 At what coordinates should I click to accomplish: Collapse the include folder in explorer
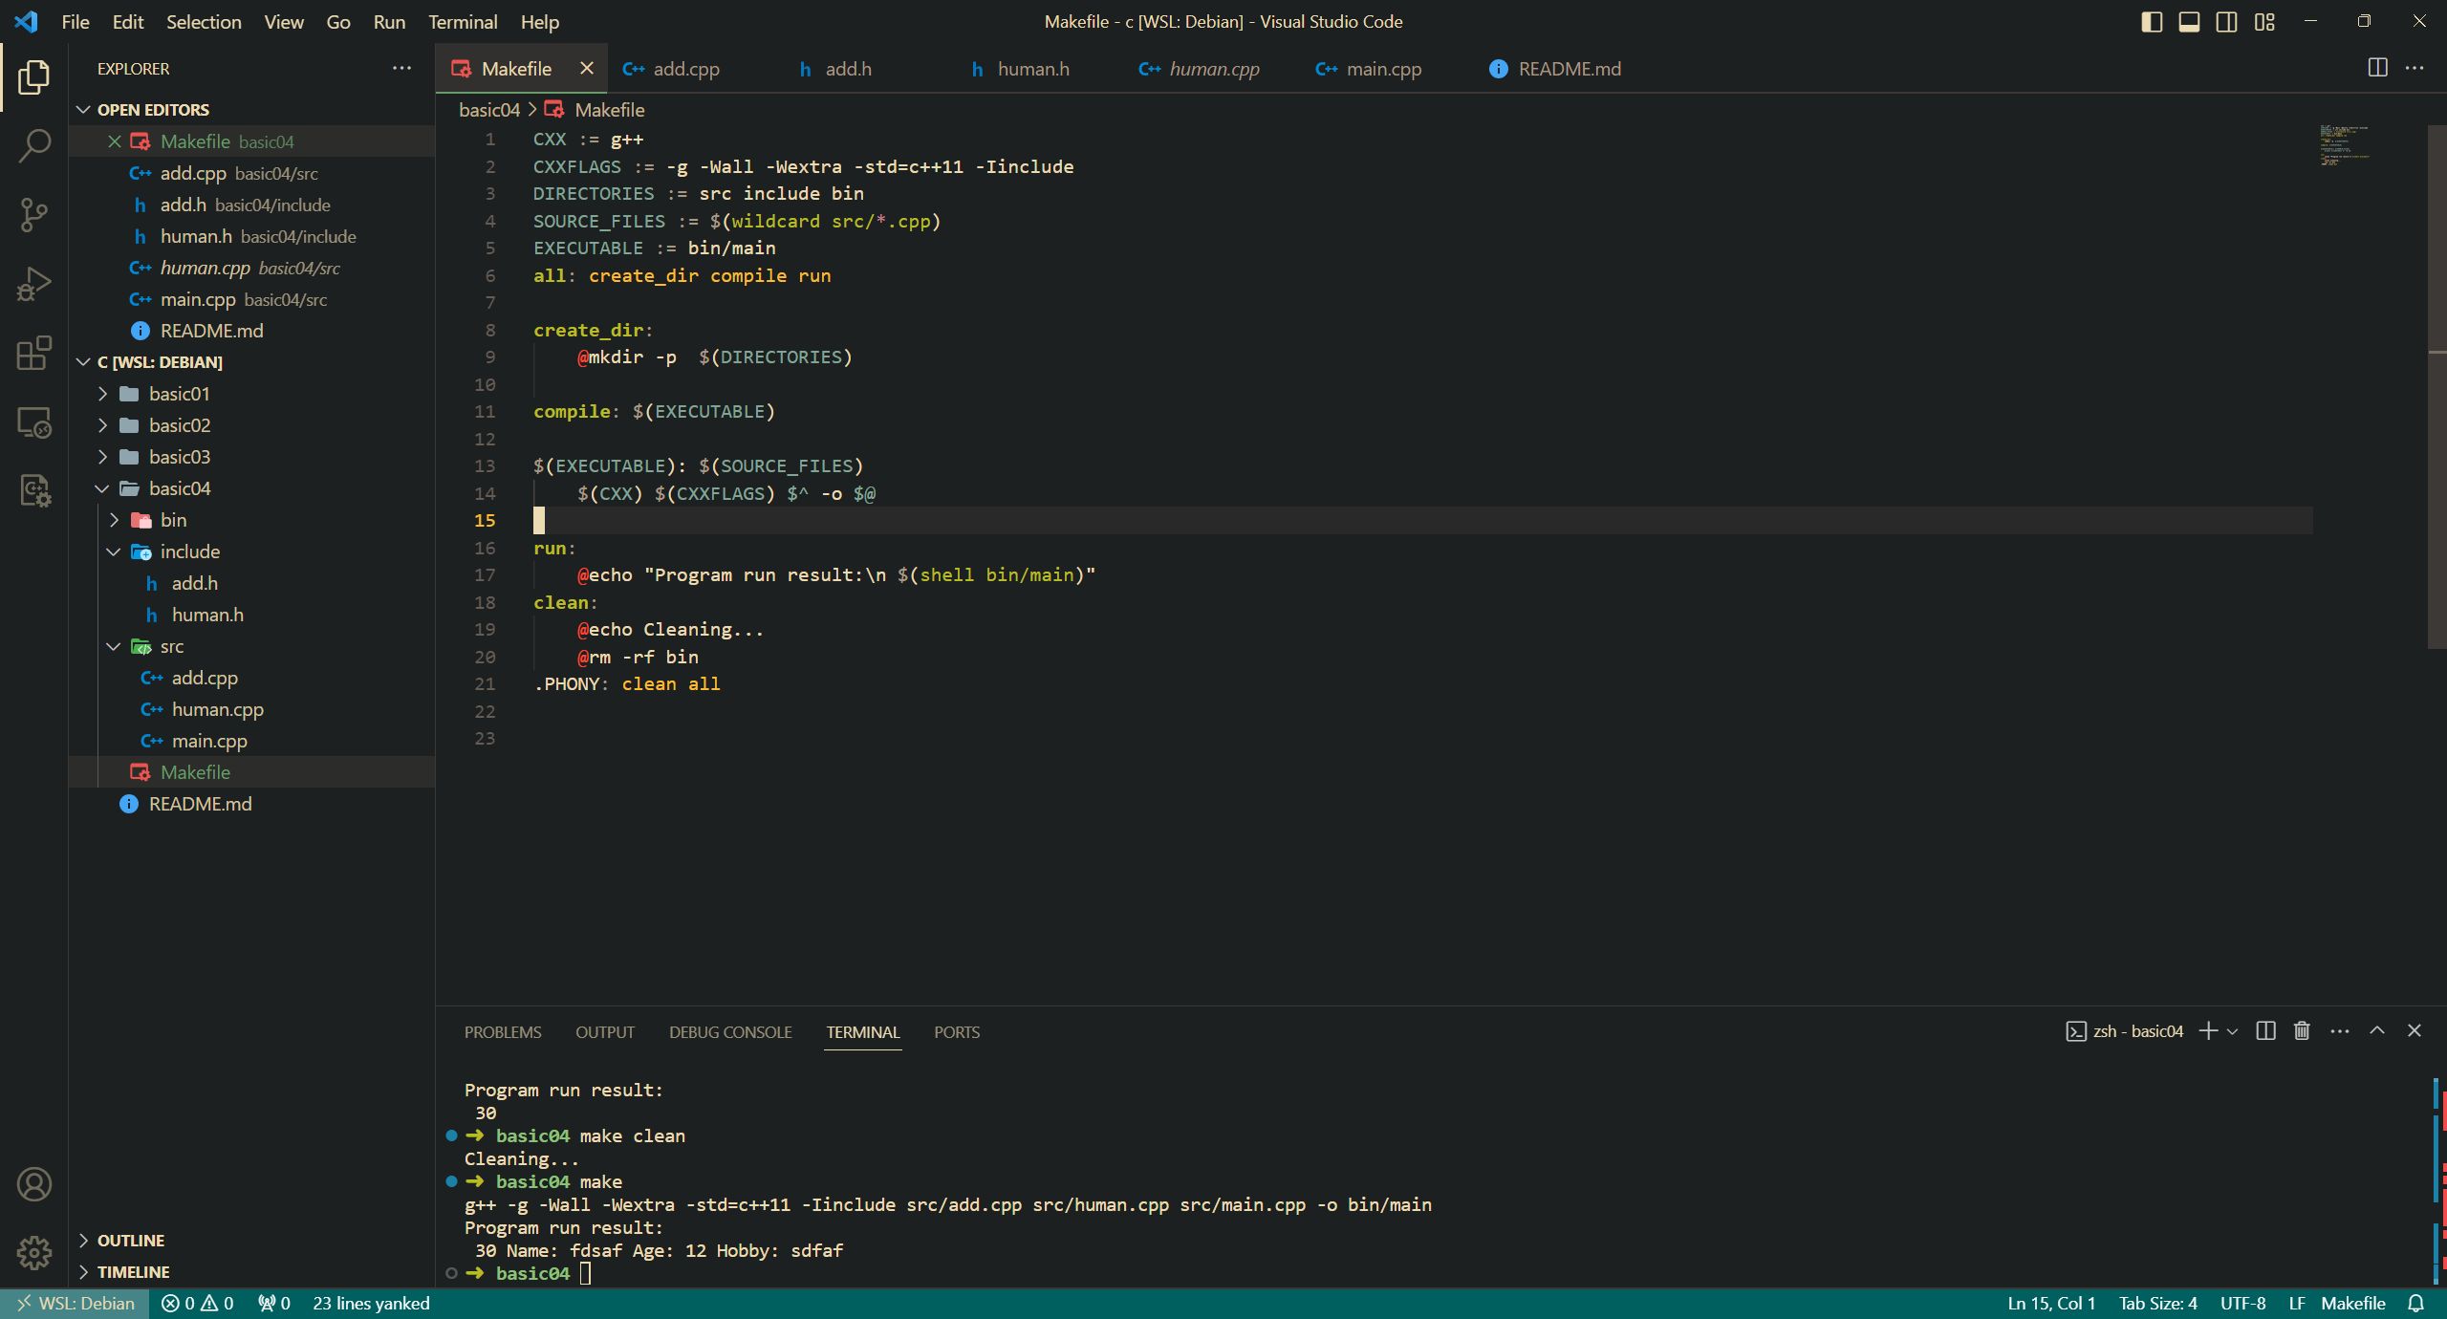tap(189, 551)
